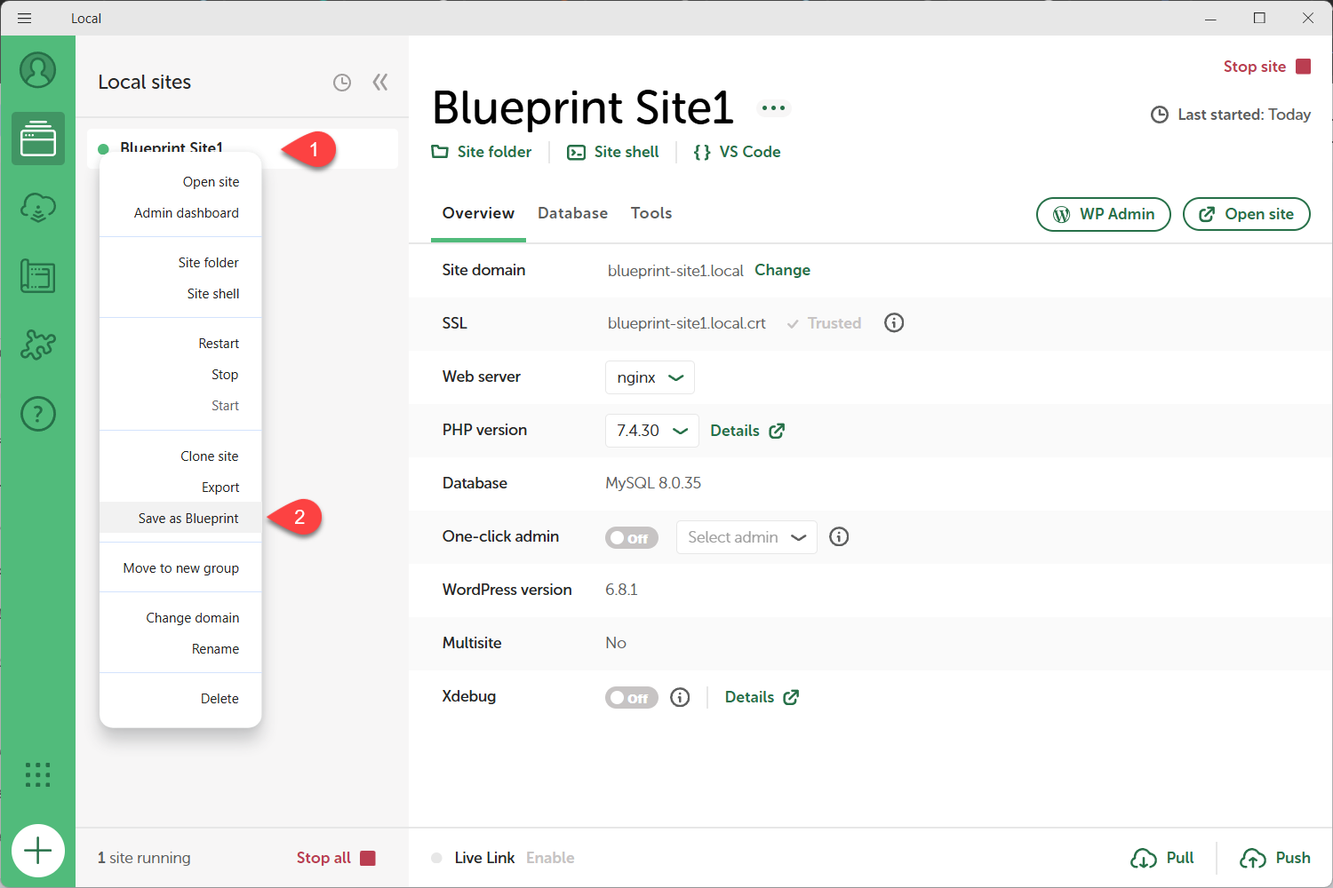The width and height of the screenshot is (1333, 888).
Task: Open the Blueprints icon in sidebar
Action: coord(38,276)
